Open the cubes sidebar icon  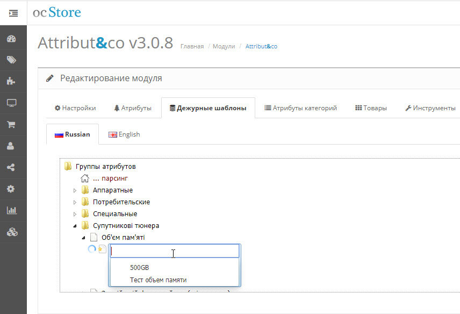(x=12, y=232)
